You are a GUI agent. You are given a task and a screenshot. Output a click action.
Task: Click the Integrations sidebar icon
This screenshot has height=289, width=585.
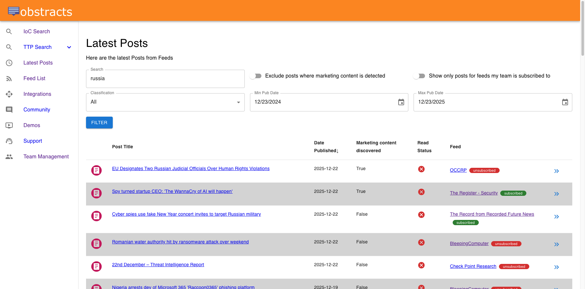[9, 94]
